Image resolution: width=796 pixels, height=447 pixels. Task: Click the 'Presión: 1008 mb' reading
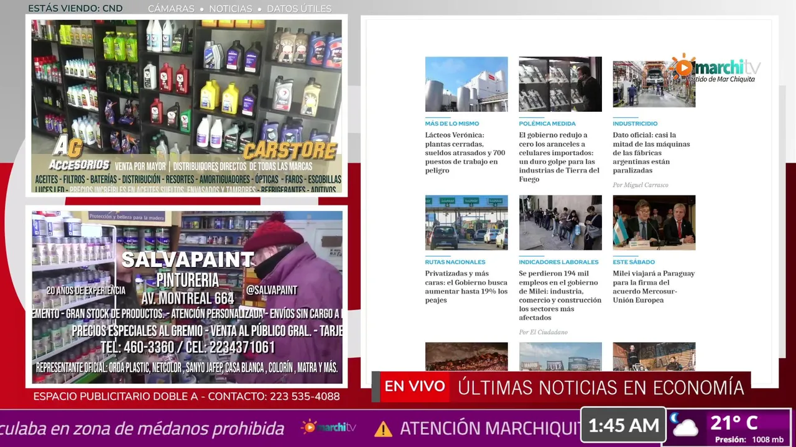749,440
